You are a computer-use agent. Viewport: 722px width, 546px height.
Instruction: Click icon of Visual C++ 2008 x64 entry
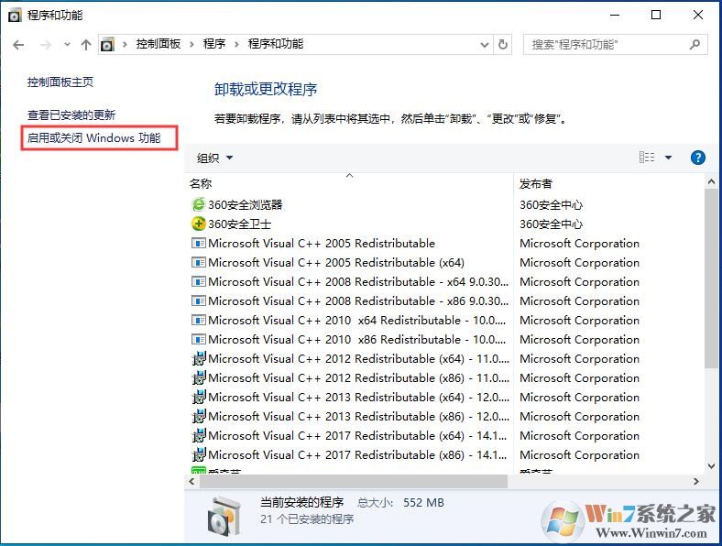pos(198,282)
